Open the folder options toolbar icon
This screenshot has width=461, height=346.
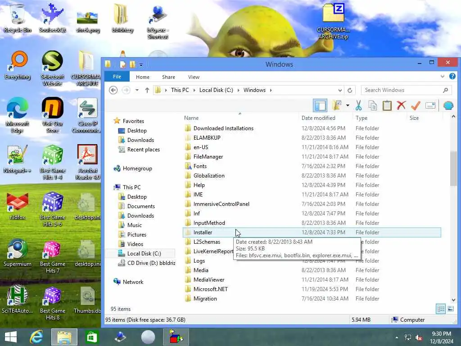pyautogui.click(x=337, y=105)
